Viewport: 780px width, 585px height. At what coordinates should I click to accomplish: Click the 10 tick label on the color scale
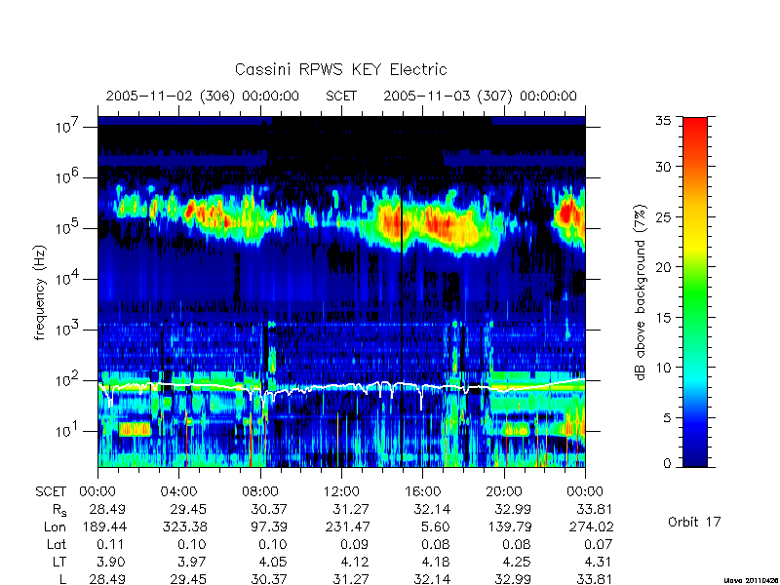pyautogui.click(x=663, y=368)
